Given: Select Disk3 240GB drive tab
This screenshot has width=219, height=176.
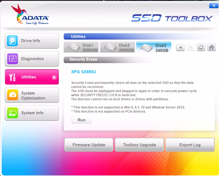Looking at the screenshot, I should (154, 47).
